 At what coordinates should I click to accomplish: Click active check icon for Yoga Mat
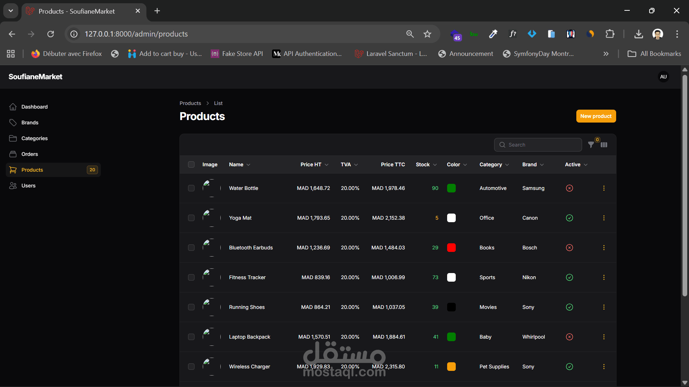click(x=569, y=218)
